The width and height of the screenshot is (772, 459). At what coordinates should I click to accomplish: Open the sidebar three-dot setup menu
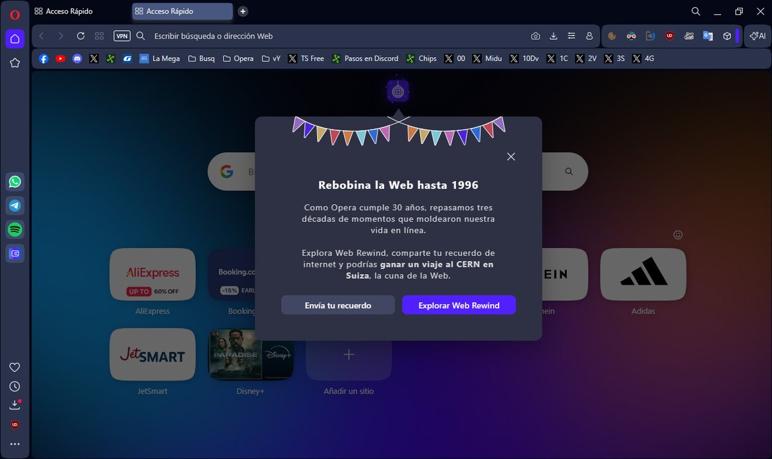click(x=15, y=444)
